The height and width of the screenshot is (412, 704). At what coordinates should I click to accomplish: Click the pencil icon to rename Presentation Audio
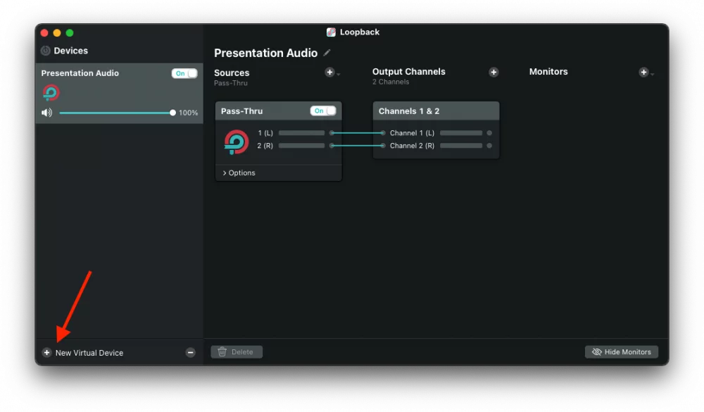pos(327,53)
